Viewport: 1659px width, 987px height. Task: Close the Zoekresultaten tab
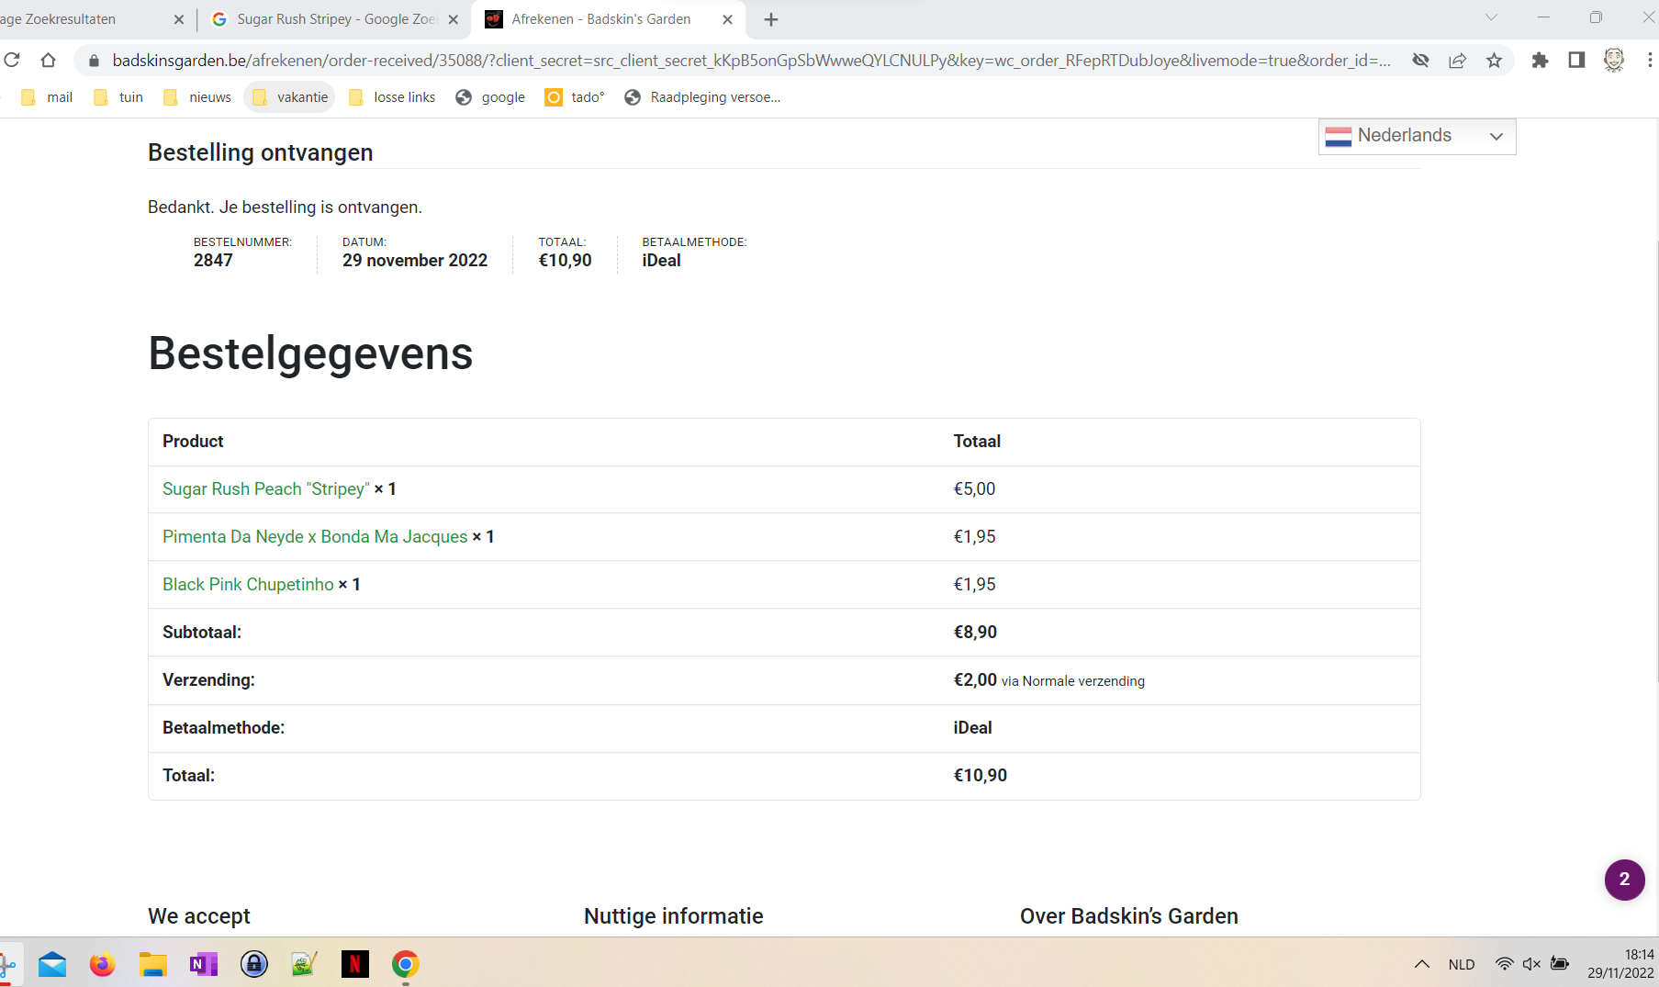pos(178,19)
